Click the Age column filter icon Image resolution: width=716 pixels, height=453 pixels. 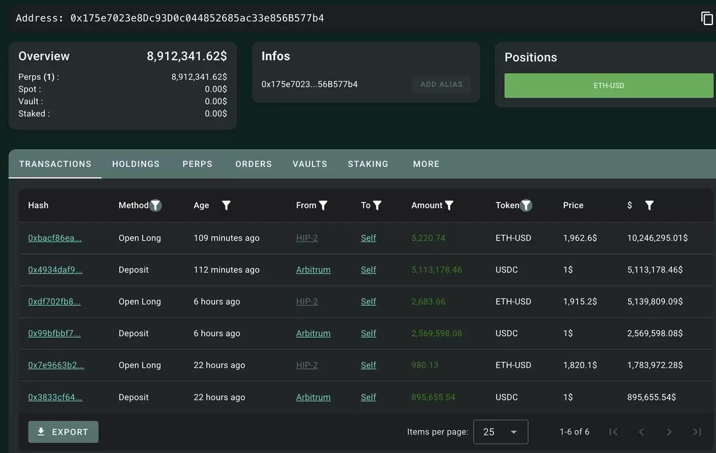[226, 205]
